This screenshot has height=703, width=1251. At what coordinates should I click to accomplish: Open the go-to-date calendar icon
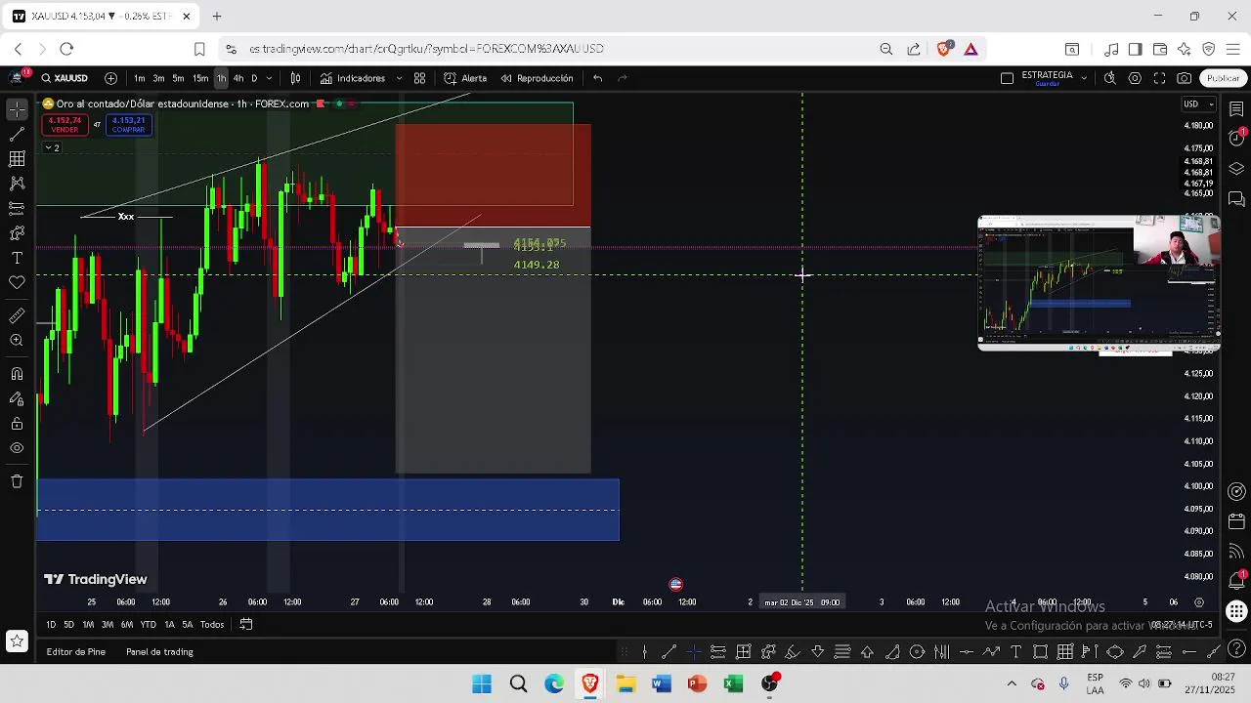coord(246,625)
